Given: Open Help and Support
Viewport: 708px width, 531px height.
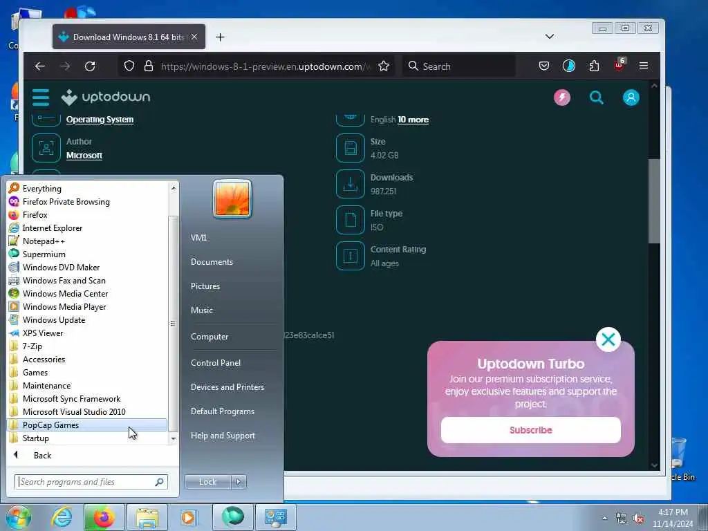Looking at the screenshot, I should tap(223, 436).
